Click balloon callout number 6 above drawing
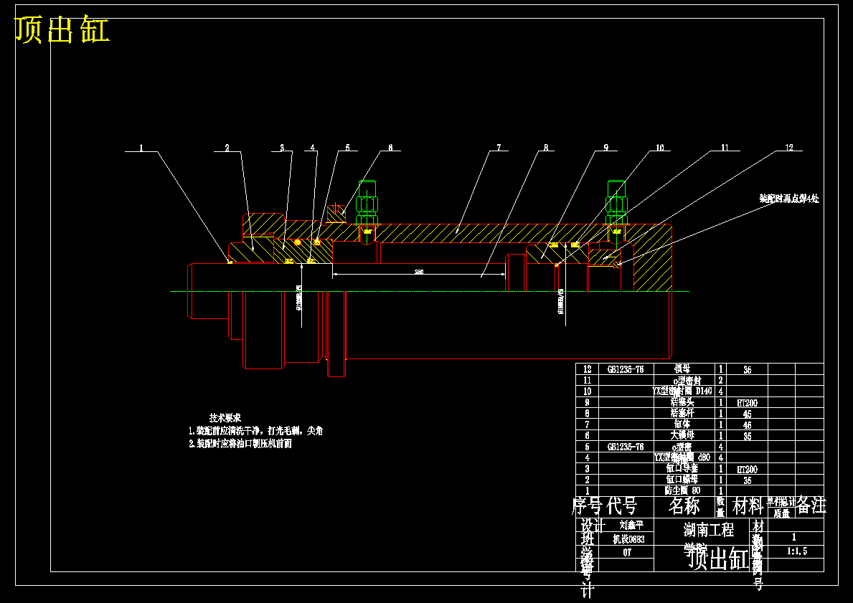 point(390,148)
